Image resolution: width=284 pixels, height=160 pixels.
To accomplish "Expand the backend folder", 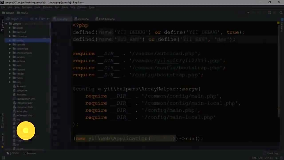I will [10, 32].
